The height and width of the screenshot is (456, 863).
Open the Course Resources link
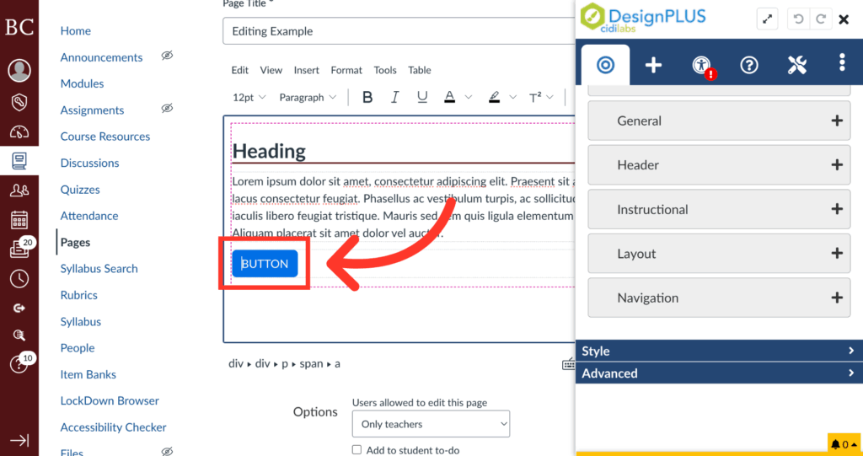coord(105,137)
